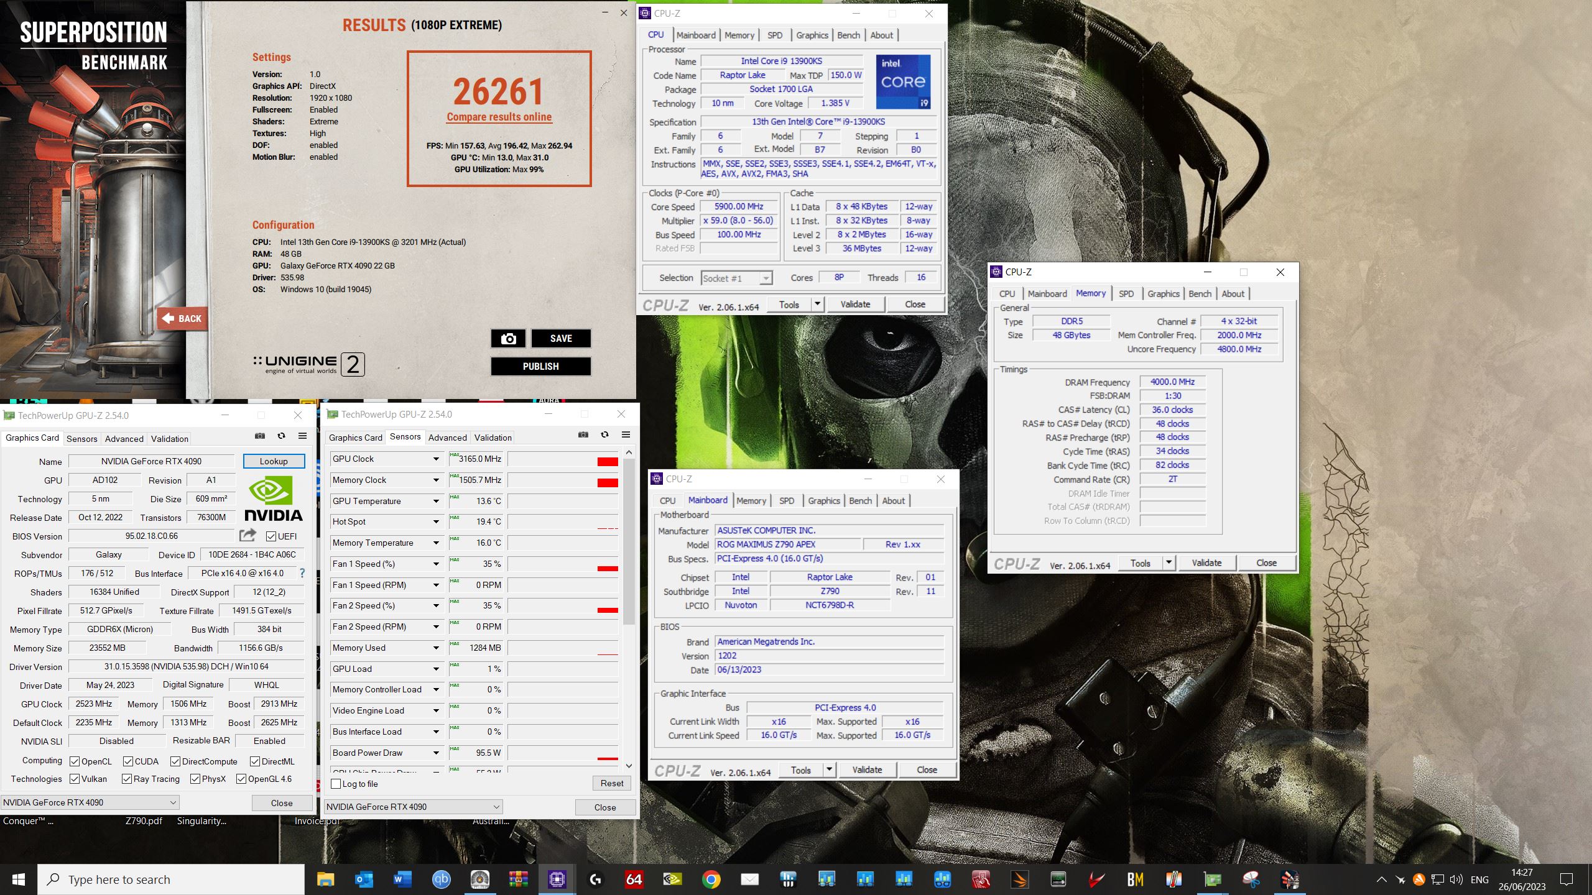
Task: Click the Windows search box
Action: (x=171, y=879)
